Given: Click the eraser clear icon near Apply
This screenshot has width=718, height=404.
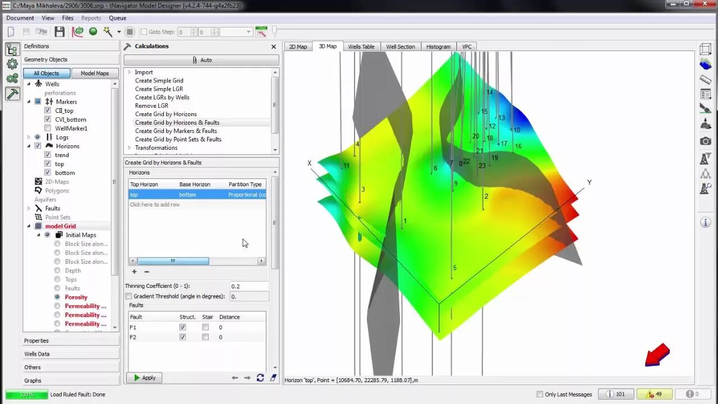Looking at the screenshot, I should coord(273,378).
